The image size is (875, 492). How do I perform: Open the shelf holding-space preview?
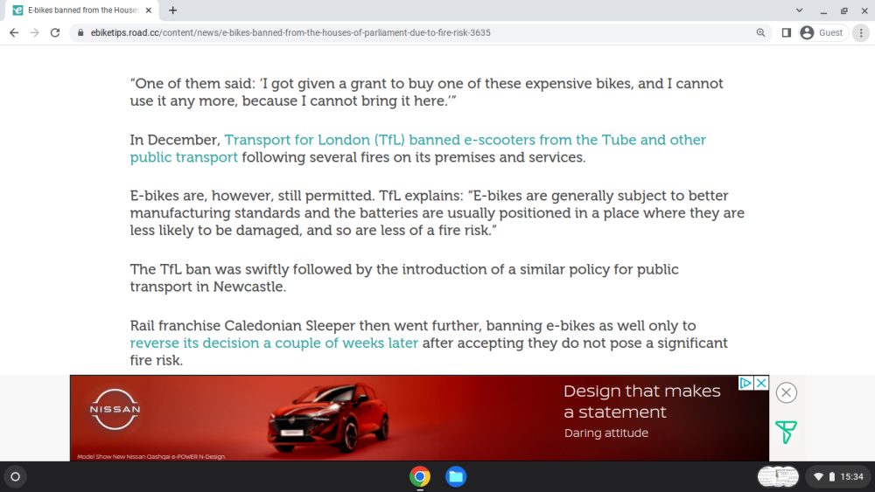coord(778,476)
